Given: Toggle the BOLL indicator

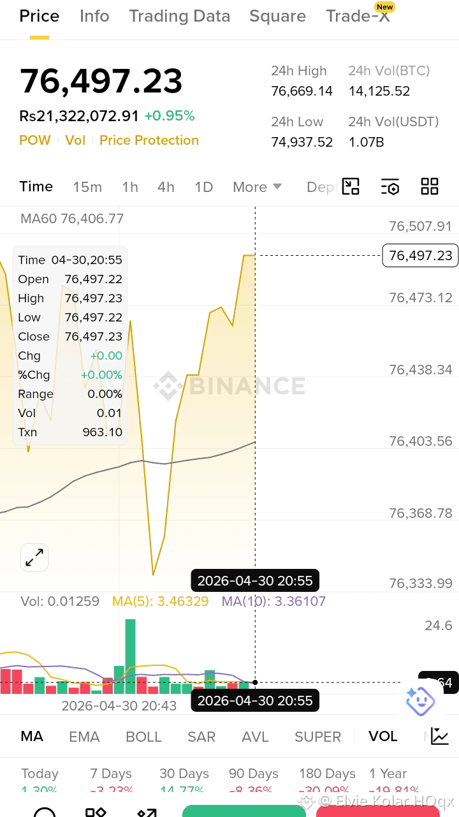Looking at the screenshot, I should (143, 737).
